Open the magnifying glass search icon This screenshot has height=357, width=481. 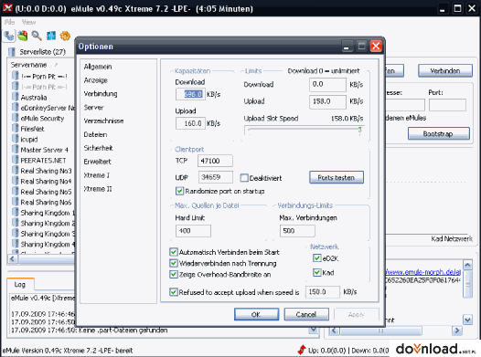[37, 36]
